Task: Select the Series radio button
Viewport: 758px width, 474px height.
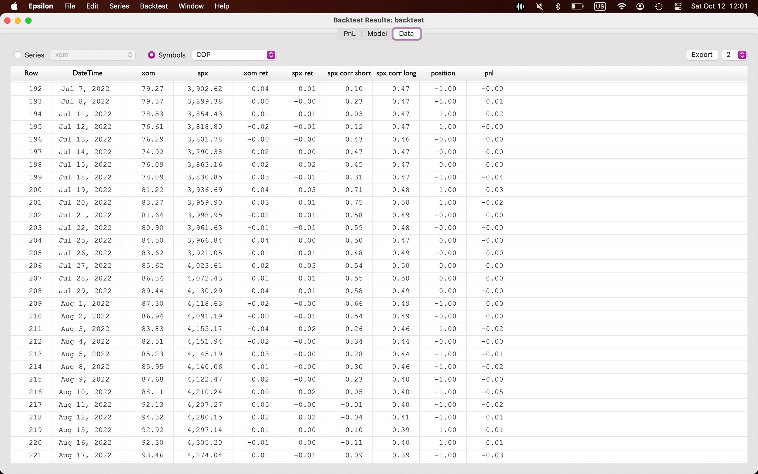Action: (18, 55)
